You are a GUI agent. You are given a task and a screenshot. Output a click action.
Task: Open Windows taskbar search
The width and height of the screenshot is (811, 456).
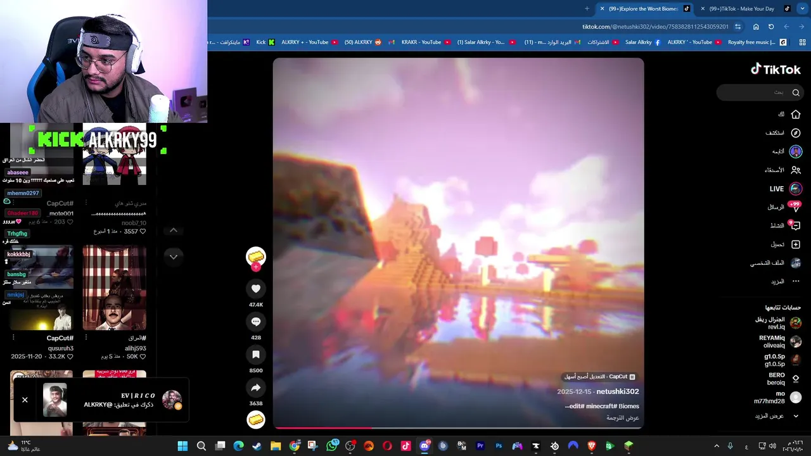click(x=201, y=446)
